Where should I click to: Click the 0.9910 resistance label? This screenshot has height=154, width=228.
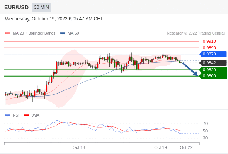pyautogui.click(x=209, y=42)
